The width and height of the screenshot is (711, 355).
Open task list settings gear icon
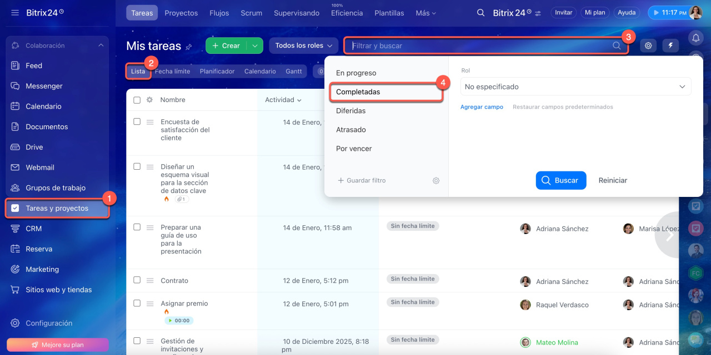[x=648, y=46]
